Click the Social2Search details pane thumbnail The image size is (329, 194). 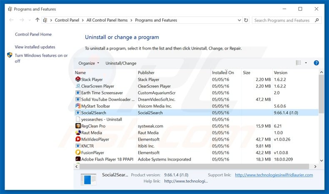click(88, 179)
